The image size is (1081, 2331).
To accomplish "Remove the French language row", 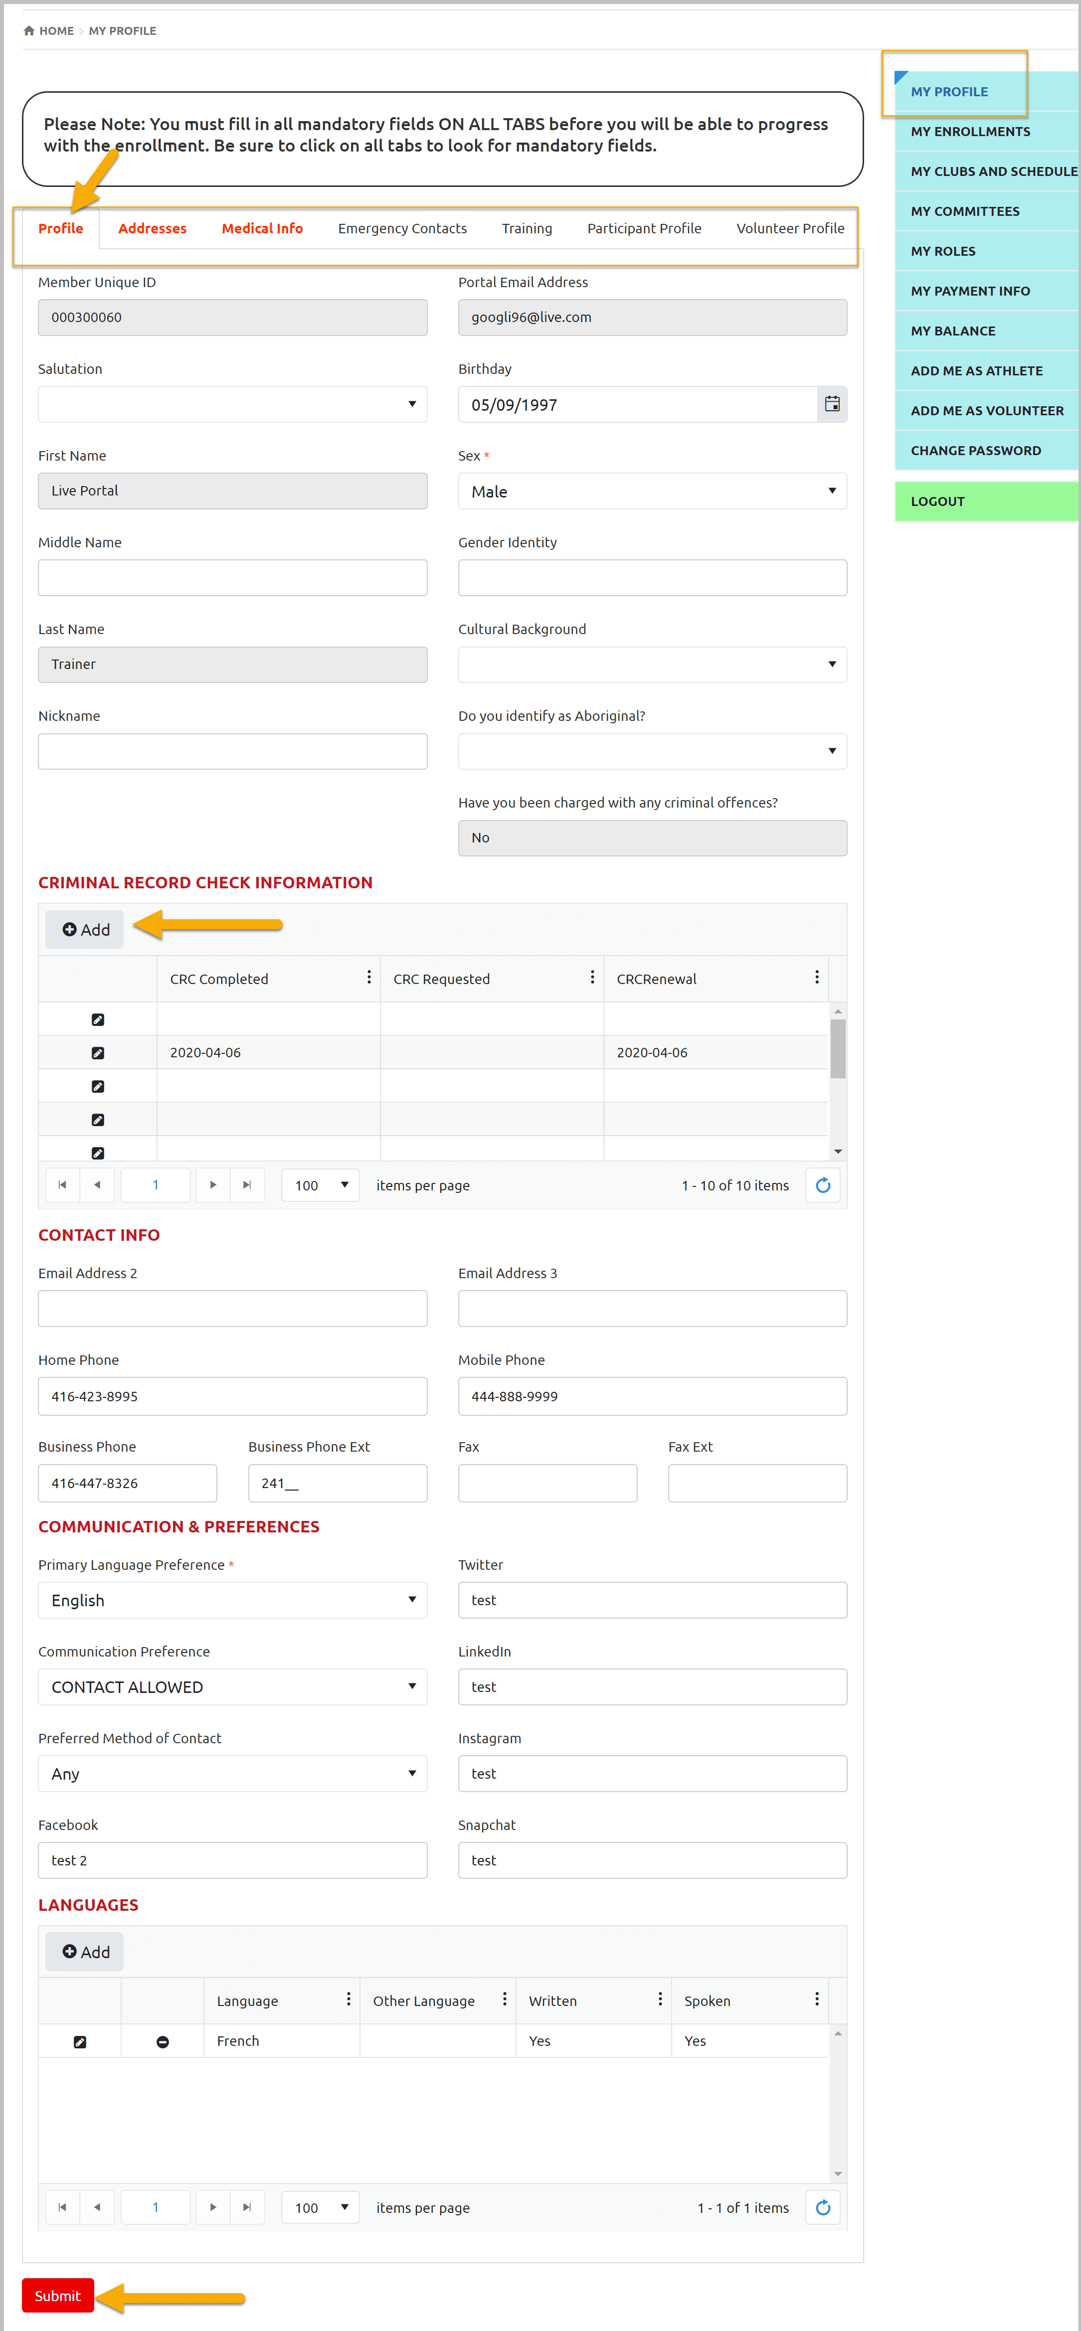I will [163, 2041].
